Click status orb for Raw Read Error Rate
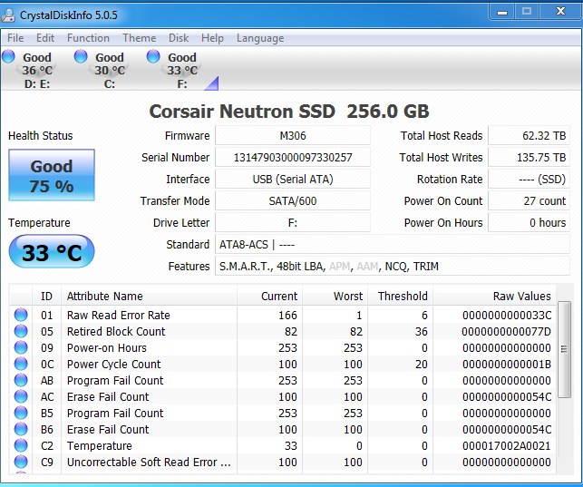Screen dimensions: 583x487 tap(21, 316)
